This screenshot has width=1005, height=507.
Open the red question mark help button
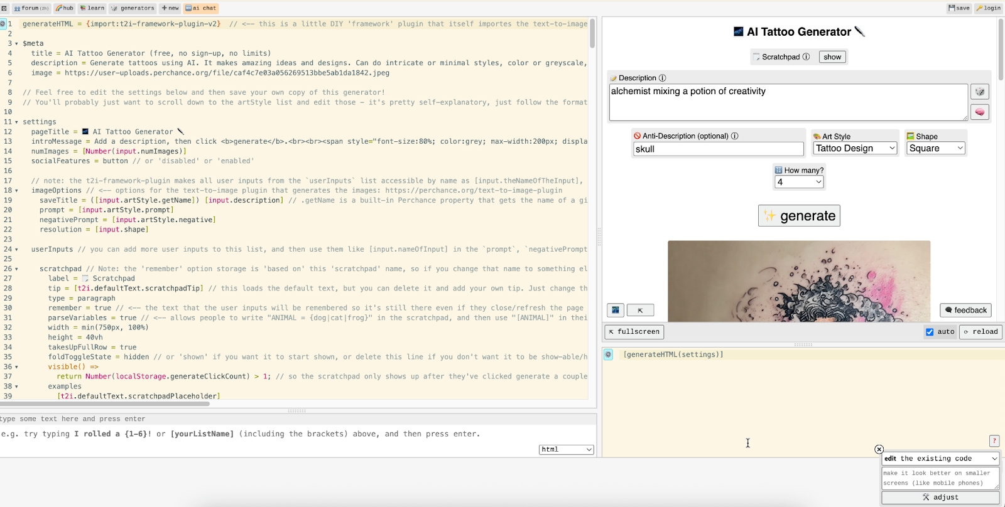tap(994, 440)
